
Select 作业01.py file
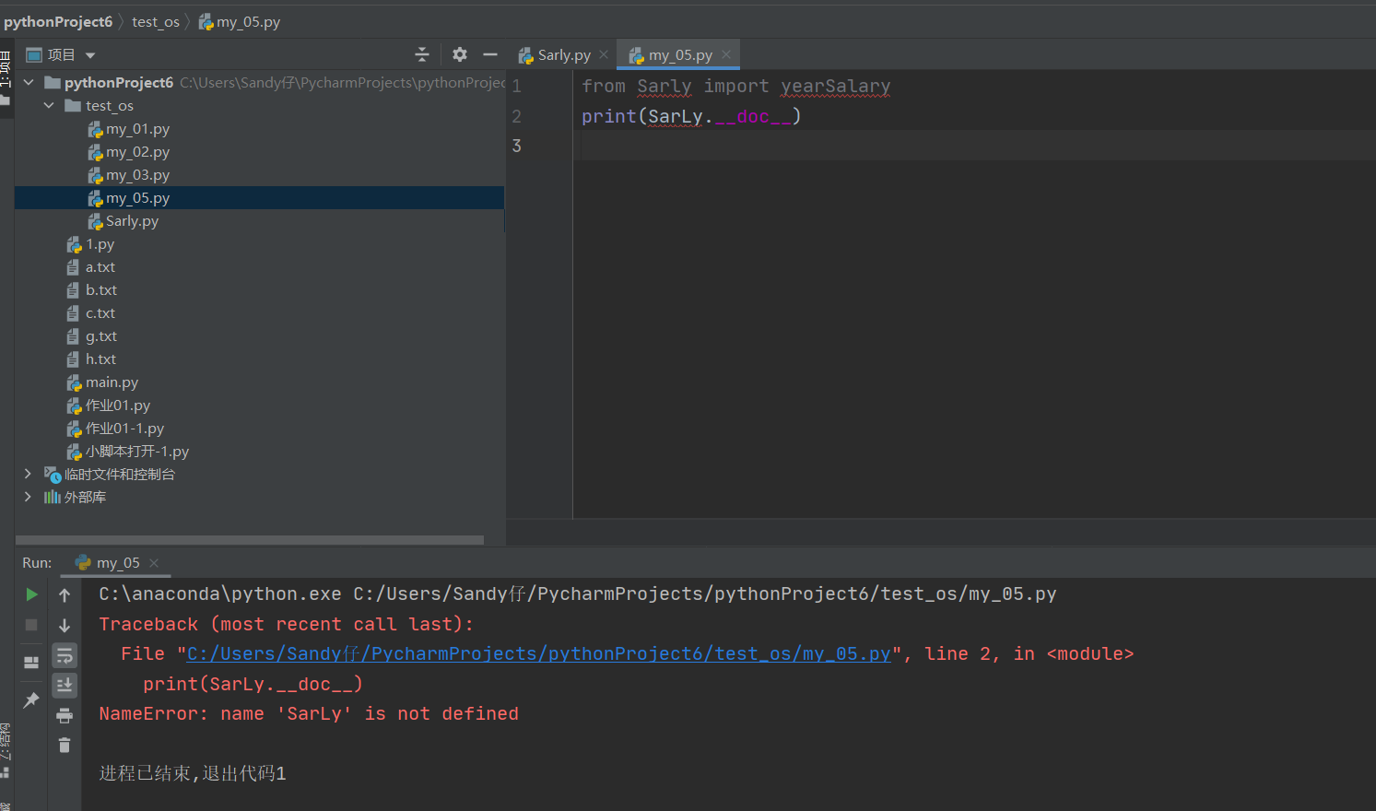pos(117,405)
